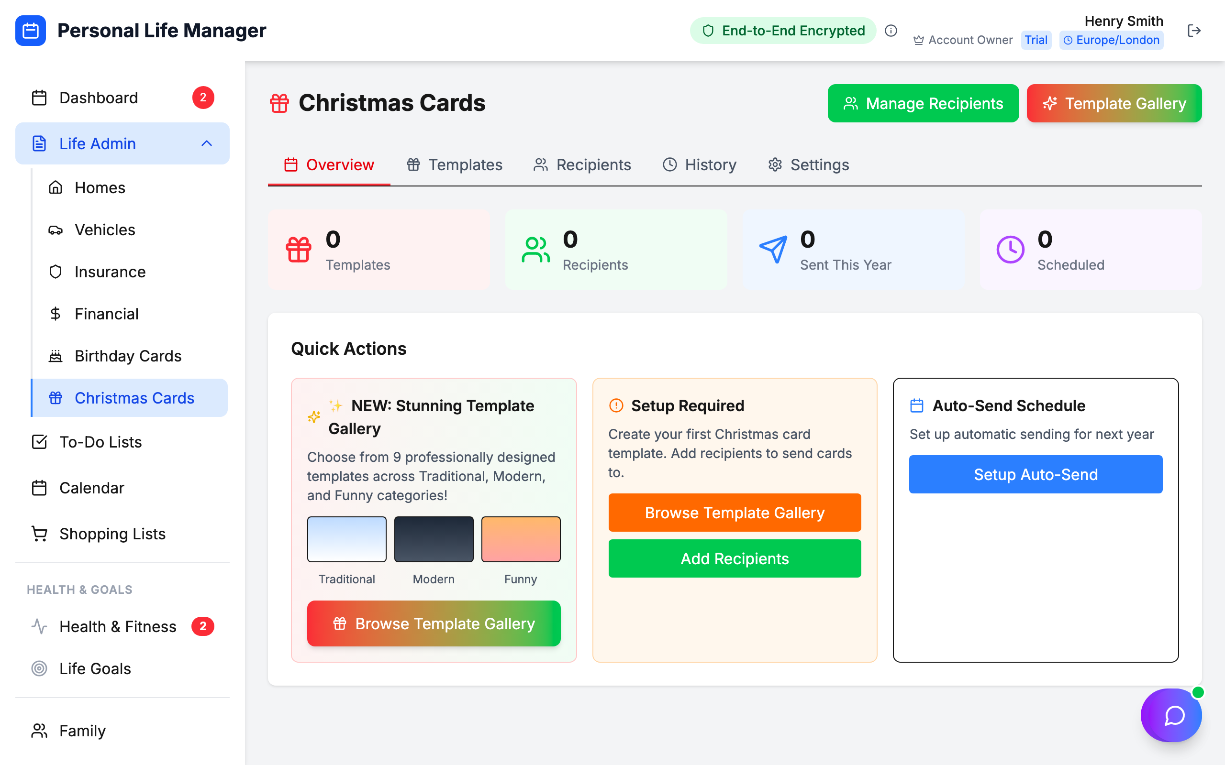Open Birthday Cards in the sidebar

[x=128, y=356]
